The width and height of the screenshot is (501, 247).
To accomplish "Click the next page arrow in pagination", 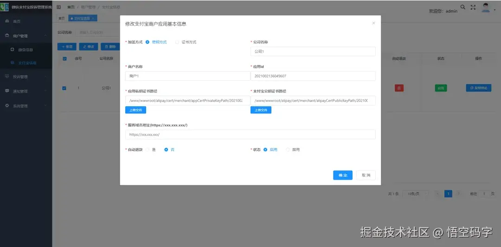I will (x=458, y=194).
